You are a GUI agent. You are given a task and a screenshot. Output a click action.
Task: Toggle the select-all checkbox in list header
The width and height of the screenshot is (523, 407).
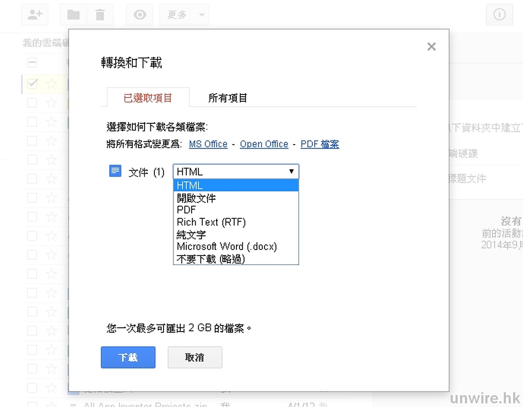pyautogui.click(x=32, y=63)
